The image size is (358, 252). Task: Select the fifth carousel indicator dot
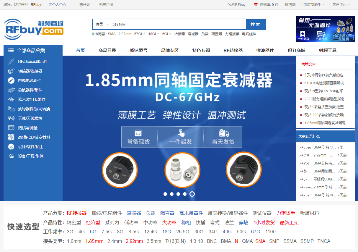pyautogui.click(x=192, y=194)
